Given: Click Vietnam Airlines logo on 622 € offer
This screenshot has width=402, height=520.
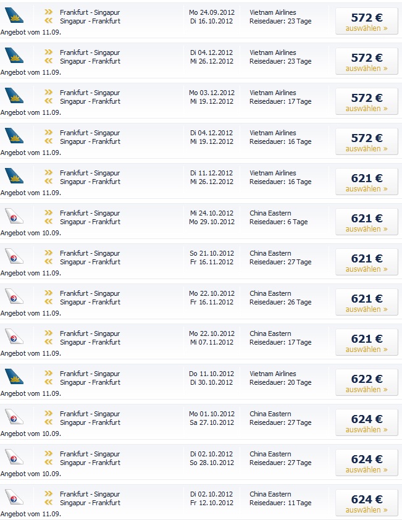Looking at the screenshot, I should [14, 376].
